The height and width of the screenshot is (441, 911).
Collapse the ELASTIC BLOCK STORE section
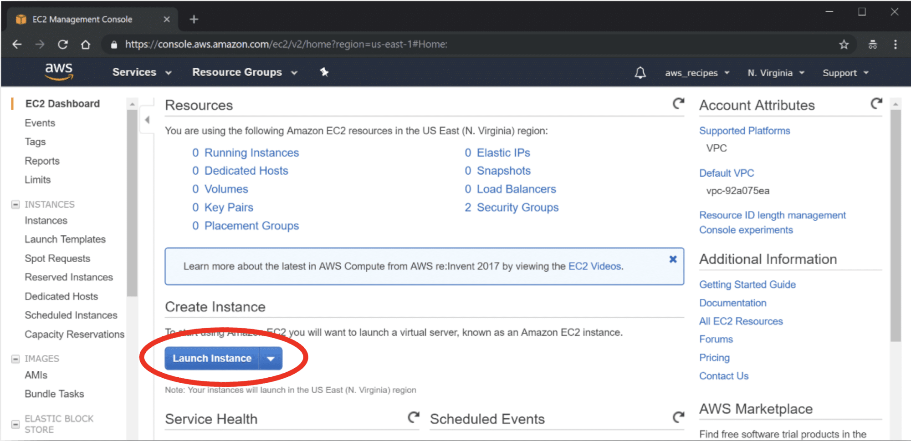(15, 424)
